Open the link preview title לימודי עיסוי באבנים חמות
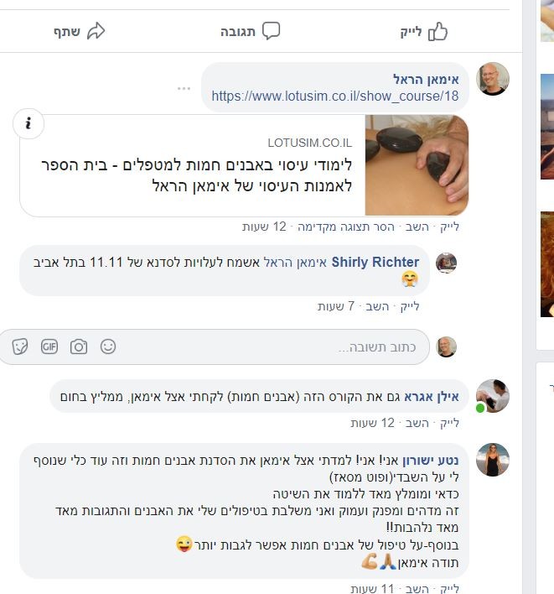Viewport: 554px width, 594px height. click(196, 175)
